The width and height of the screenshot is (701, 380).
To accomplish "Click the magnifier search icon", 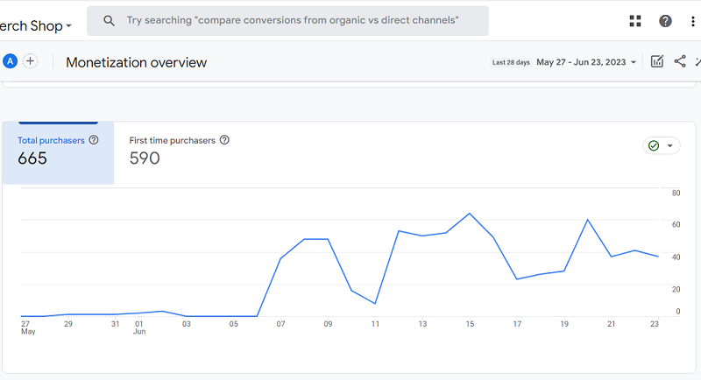I will click(109, 20).
